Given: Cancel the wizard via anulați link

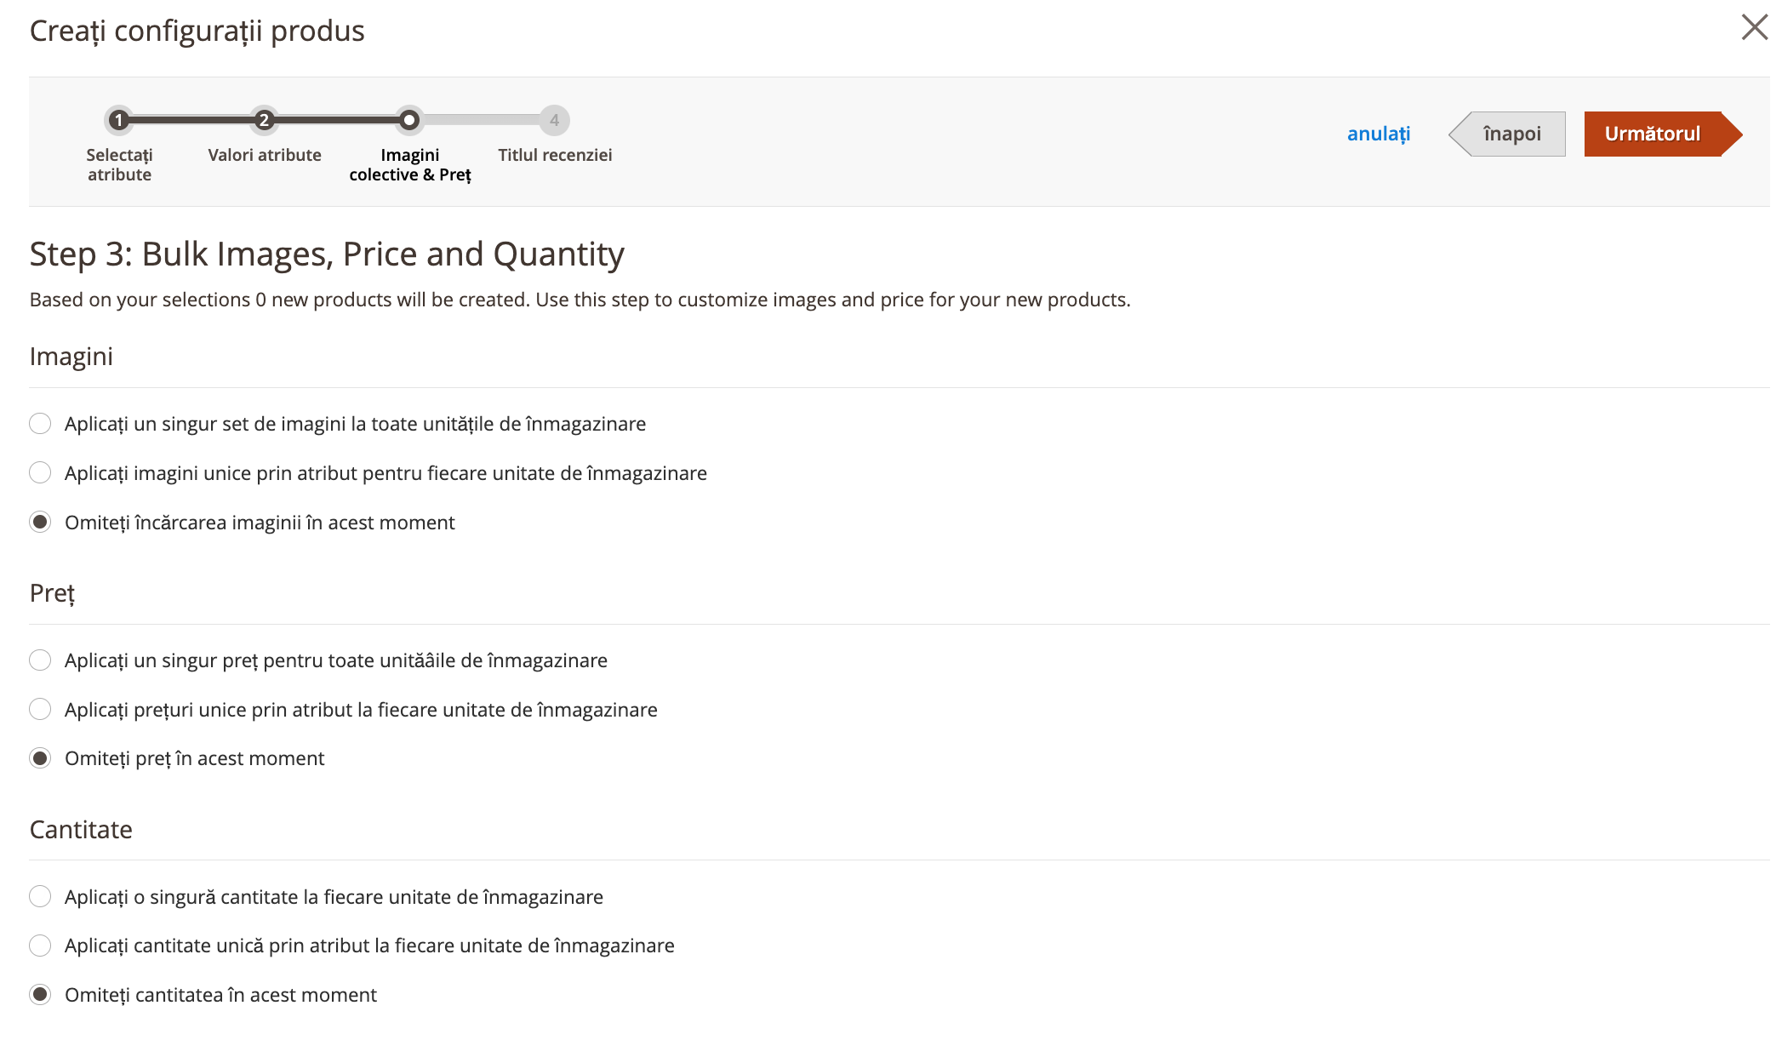Looking at the screenshot, I should click(1379, 134).
